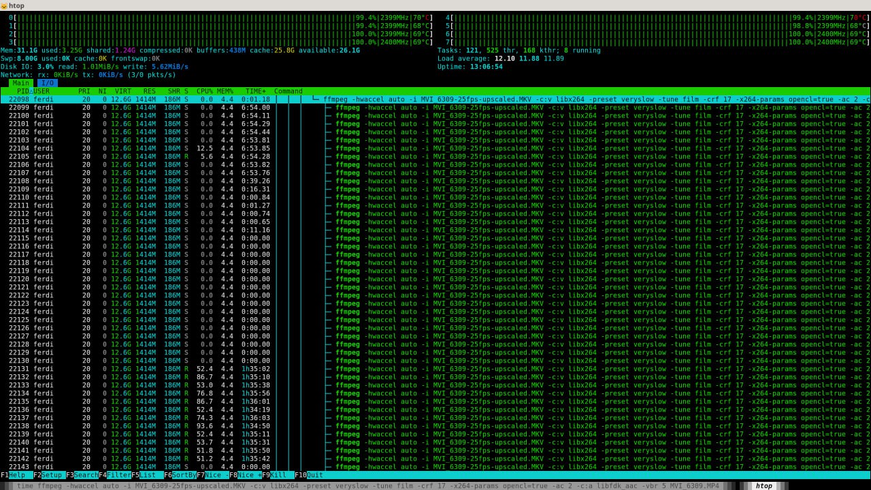Click the Command column header

click(x=289, y=91)
